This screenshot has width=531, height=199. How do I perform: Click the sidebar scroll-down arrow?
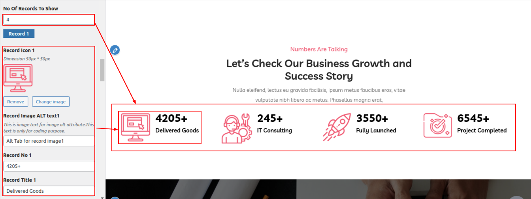tap(102, 197)
